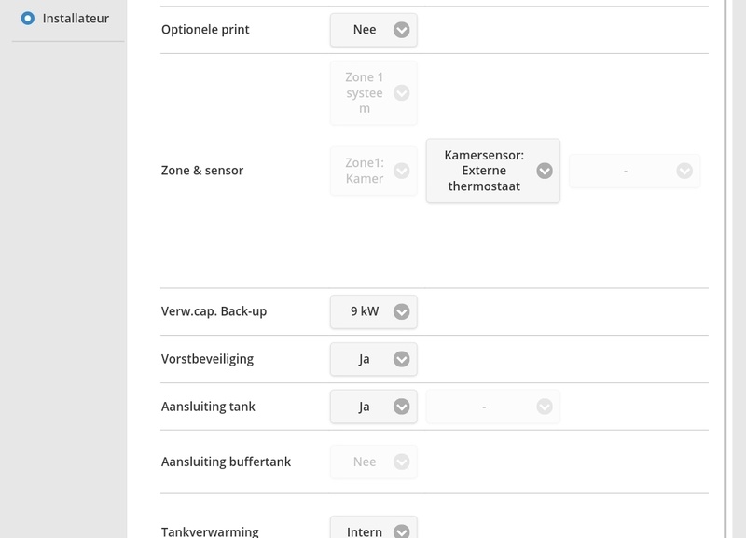Click the chevron icon beside Intern for Tankverwarming
Viewport: 746px width, 538px height.
pos(401,531)
